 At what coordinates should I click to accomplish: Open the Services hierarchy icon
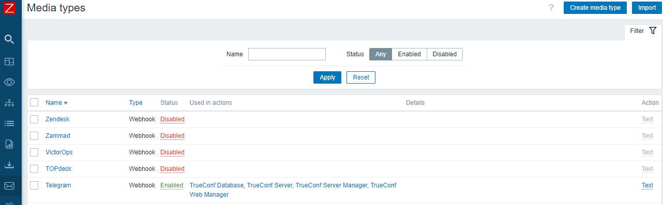[x=9, y=103]
